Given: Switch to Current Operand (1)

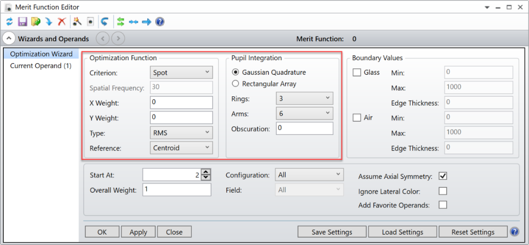Looking at the screenshot, I should (41, 66).
